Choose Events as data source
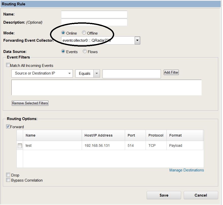The width and height of the screenshot is (223, 205). (63, 51)
